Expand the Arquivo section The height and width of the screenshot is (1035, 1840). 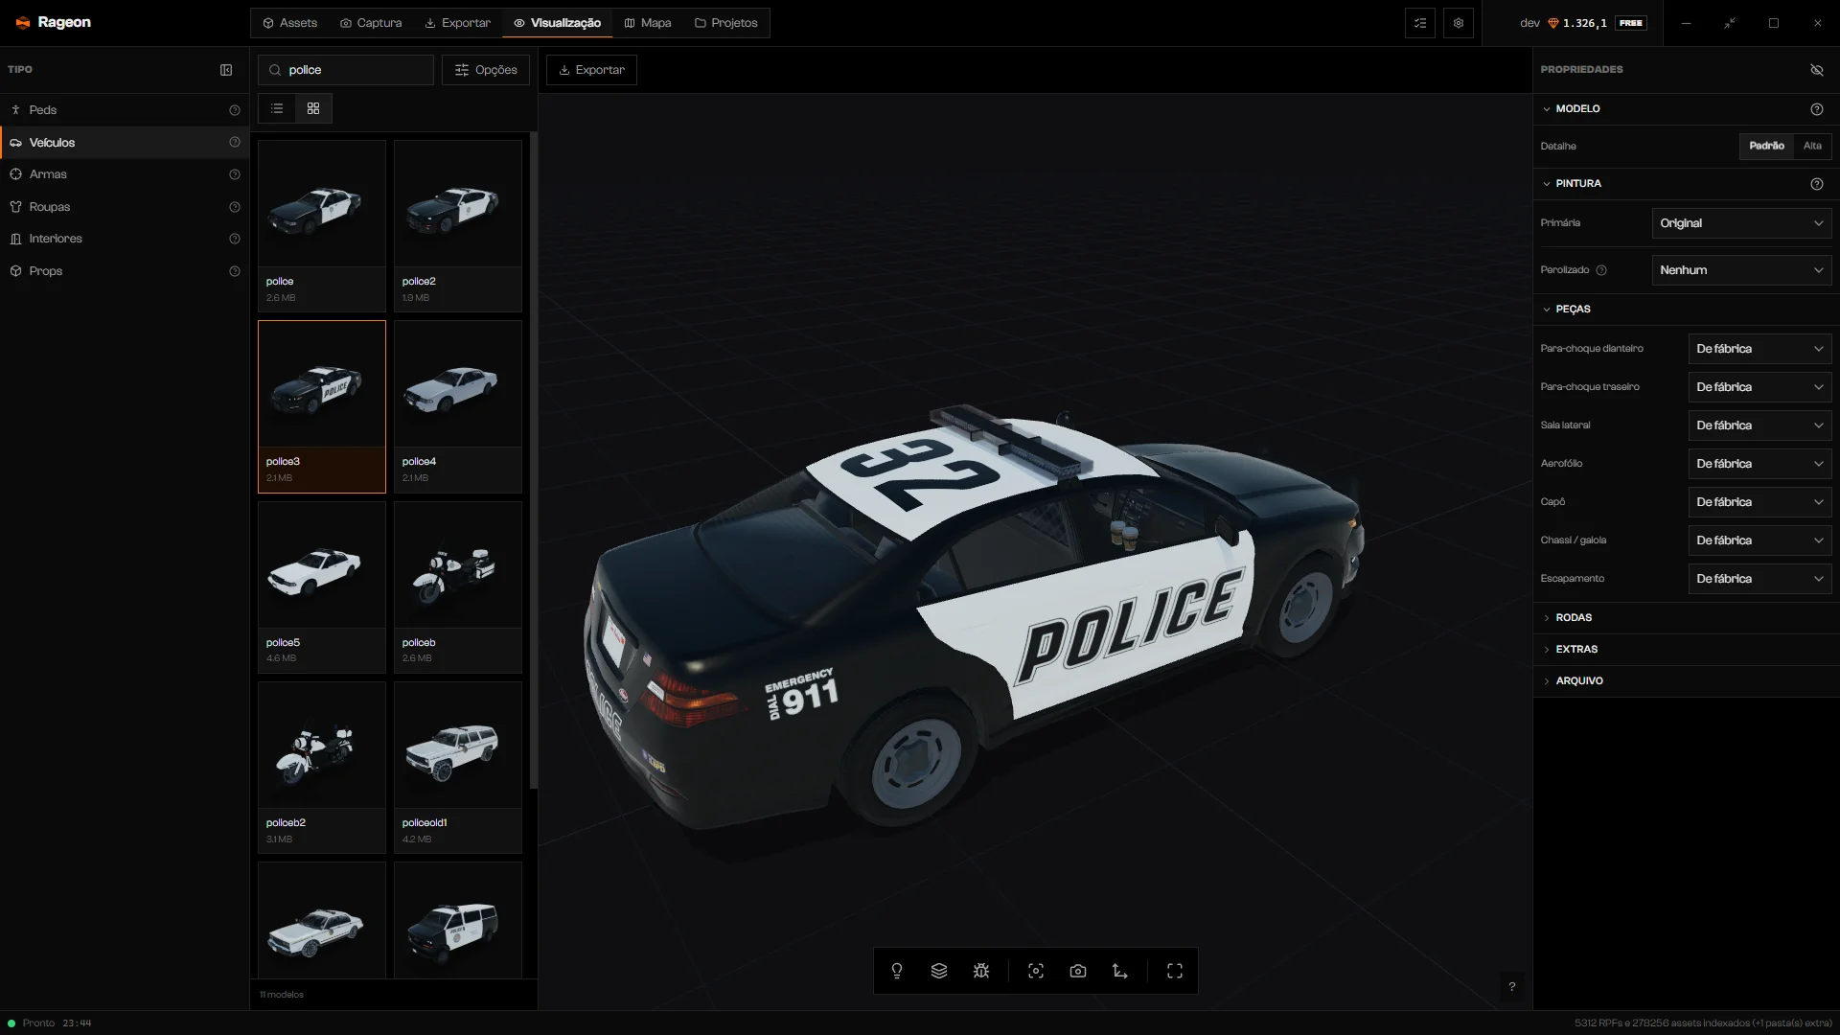1687,681
